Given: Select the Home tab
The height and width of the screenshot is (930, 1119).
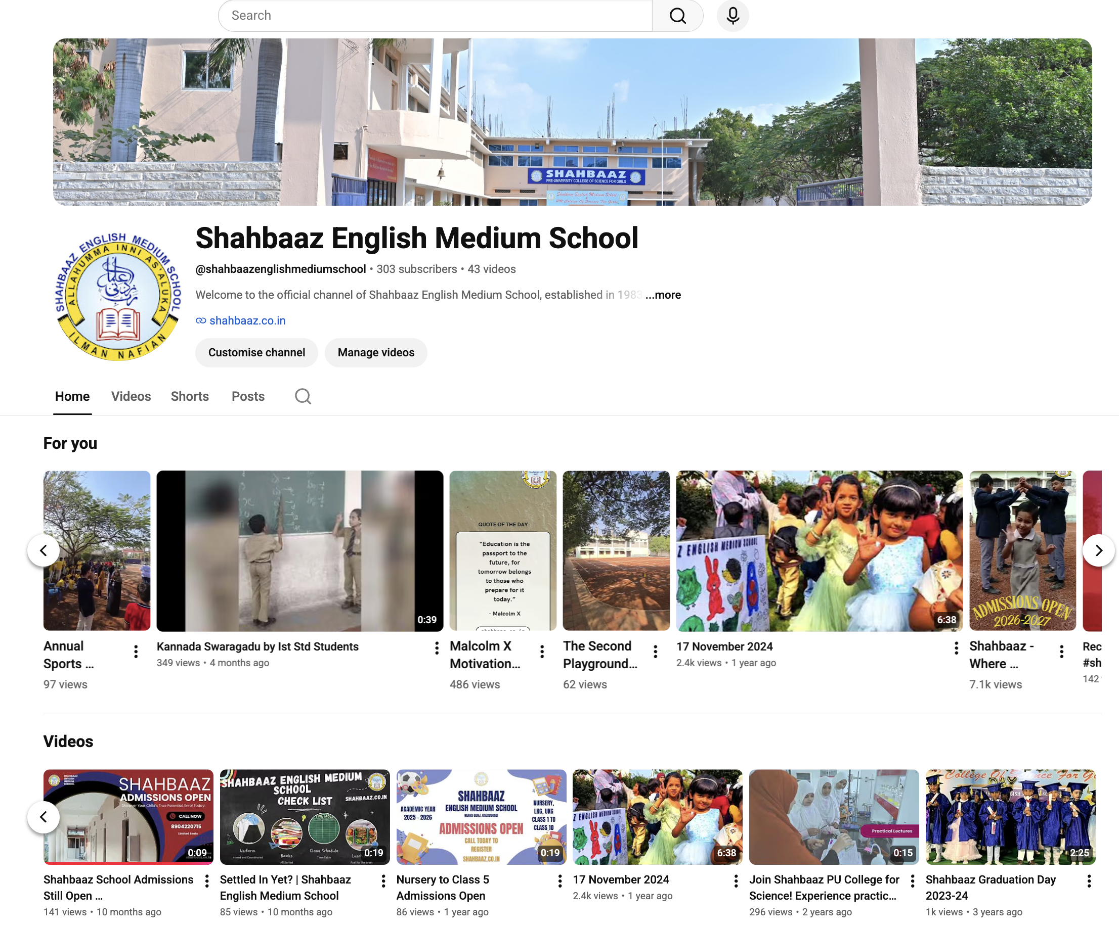Looking at the screenshot, I should 72,396.
